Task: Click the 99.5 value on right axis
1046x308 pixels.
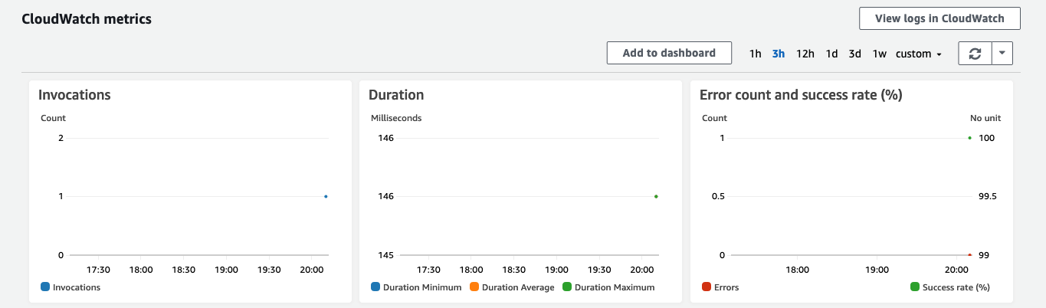Action: tap(988, 196)
